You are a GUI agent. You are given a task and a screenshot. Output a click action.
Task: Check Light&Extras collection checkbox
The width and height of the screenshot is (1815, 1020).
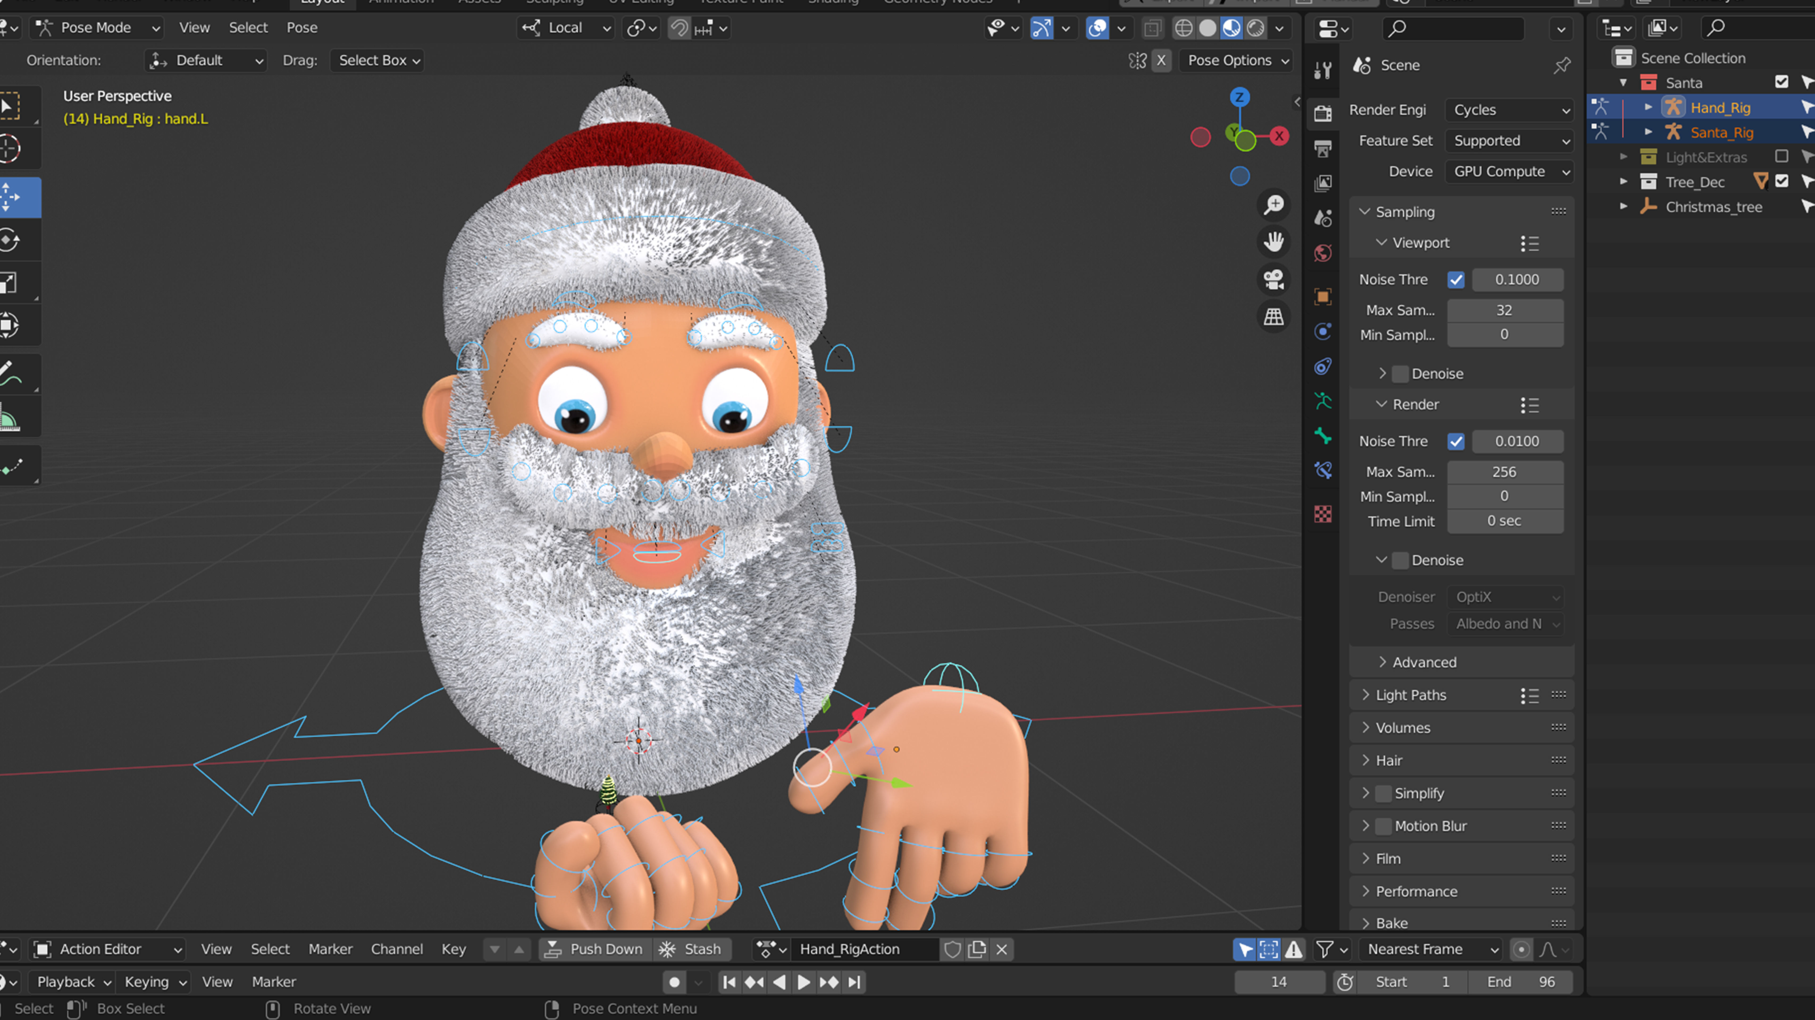coord(1781,156)
